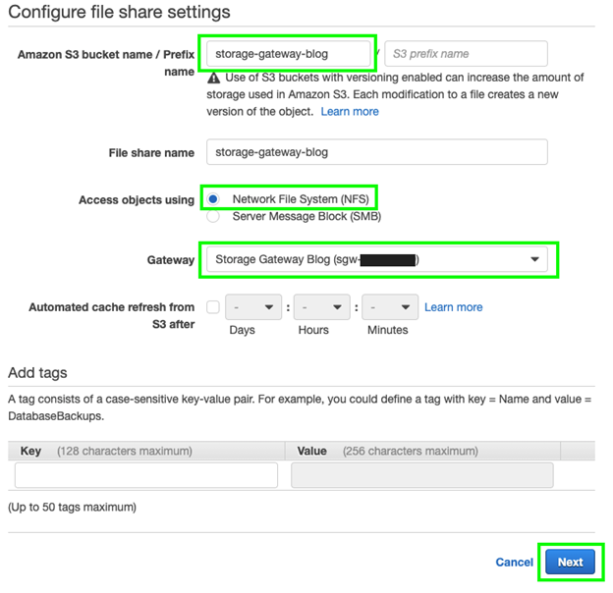The height and width of the screenshot is (593, 613).
Task: Click the tag Value input field
Action: (x=422, y=475)
